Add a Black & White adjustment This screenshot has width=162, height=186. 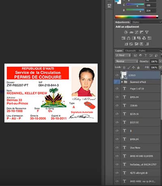pyautogui.click(x=134, y=38)
